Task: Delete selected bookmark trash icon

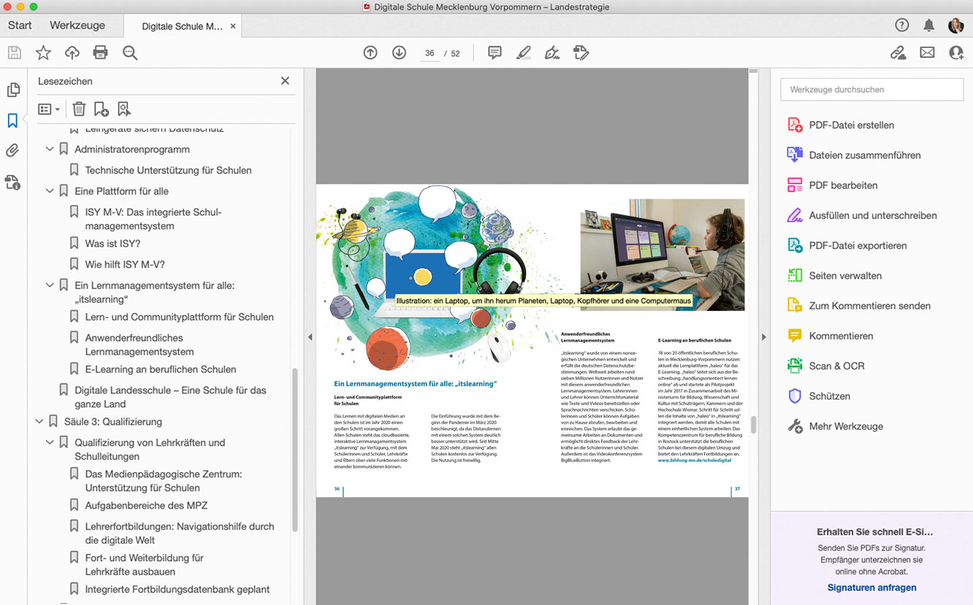Action: pyautogui.click(x=79, y=109)
